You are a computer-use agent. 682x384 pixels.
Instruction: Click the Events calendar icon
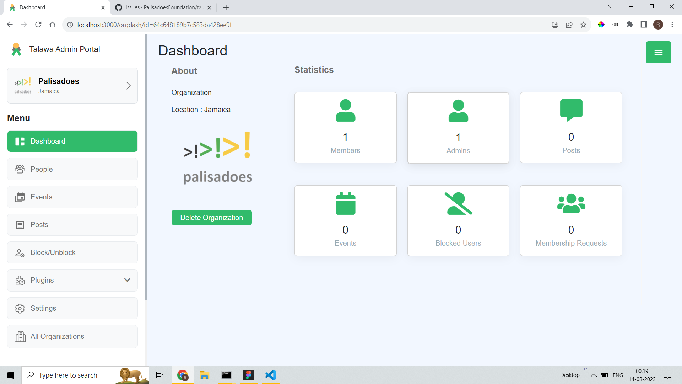pos(345,203)
